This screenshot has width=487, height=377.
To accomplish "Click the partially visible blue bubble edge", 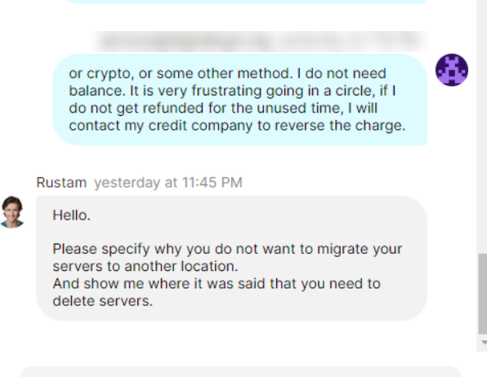I will coord(245,2).
